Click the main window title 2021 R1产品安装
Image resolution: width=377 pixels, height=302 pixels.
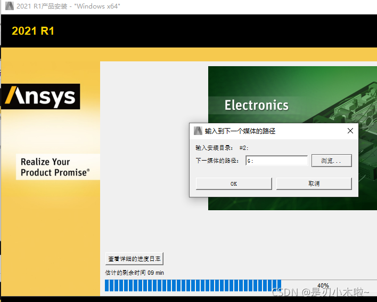pos(68,6)
